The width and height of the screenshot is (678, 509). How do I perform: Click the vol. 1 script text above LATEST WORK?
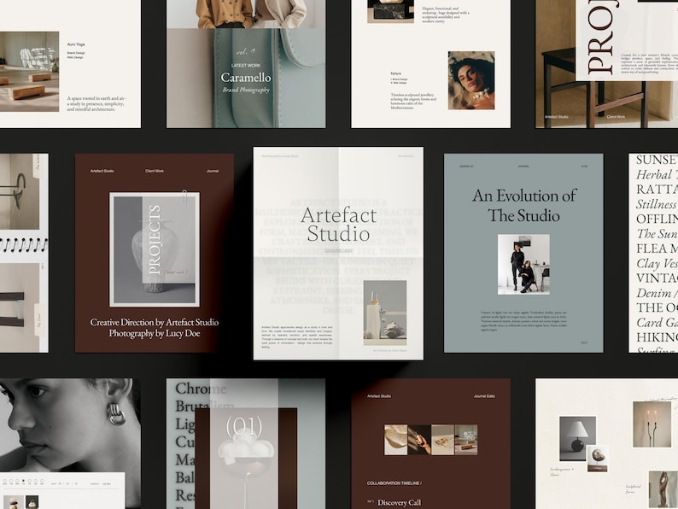246,51
